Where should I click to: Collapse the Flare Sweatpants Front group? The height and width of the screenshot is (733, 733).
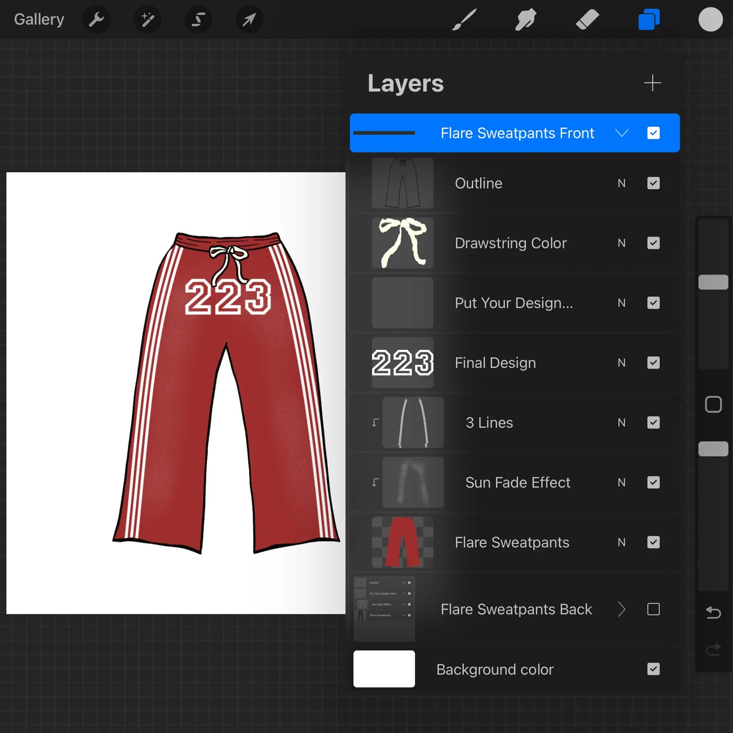click(622, 133)
